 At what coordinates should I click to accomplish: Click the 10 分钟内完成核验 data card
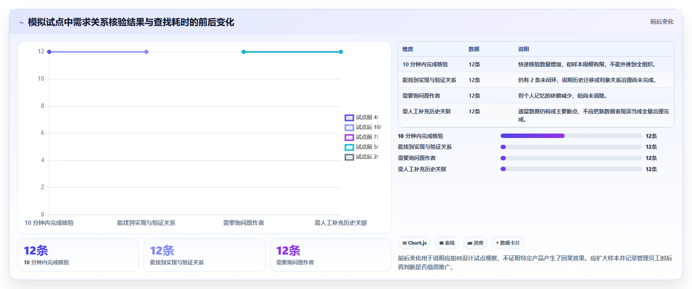(78, 255)
